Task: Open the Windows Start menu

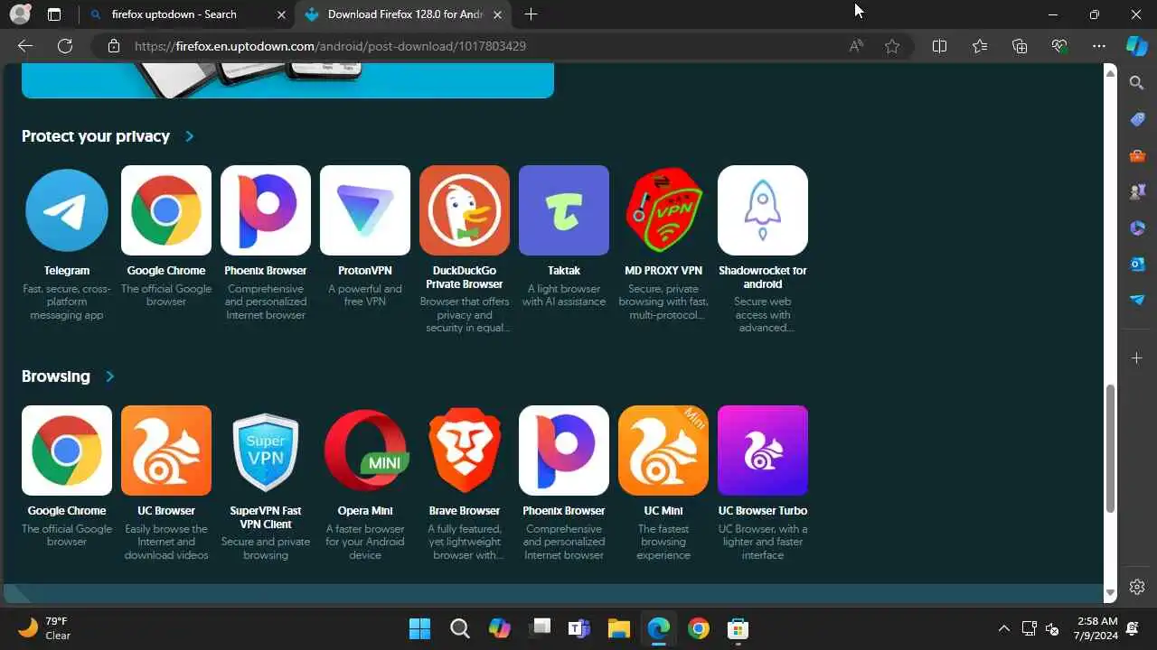Action: [419, 628]
